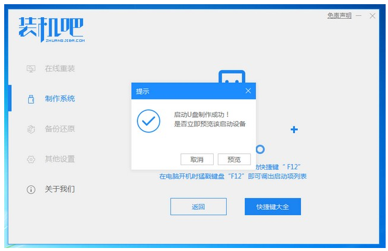Click the 在线重装 monitor icon in sidebar
388x251 pixels.
click(31, 69)
